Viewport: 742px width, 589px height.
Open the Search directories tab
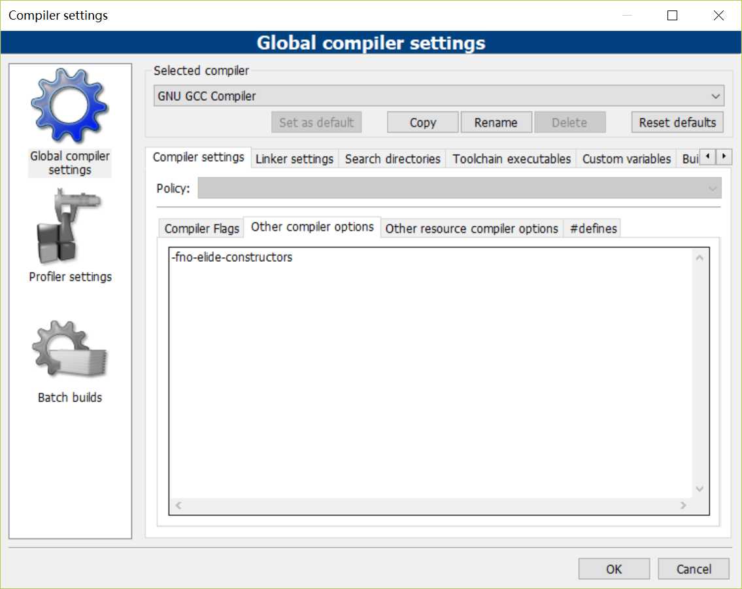[392, 159]
